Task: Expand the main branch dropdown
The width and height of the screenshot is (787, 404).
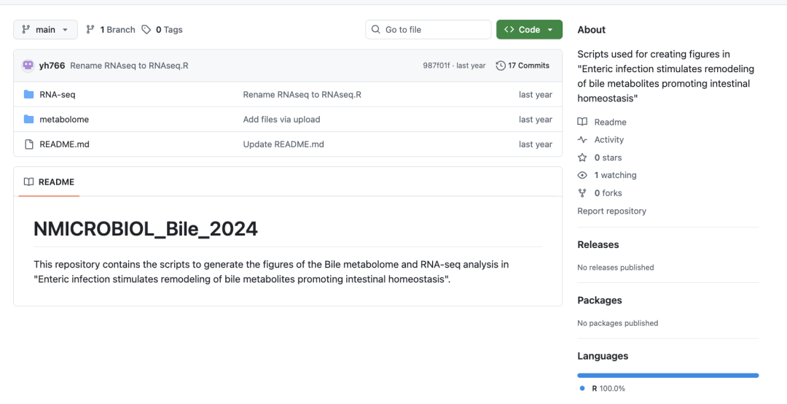Action: [45, 30]
